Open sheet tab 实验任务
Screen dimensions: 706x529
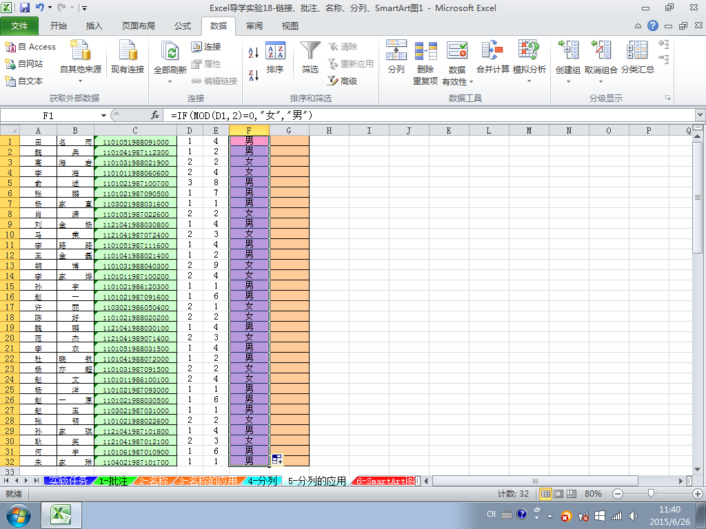click(68, 481)
